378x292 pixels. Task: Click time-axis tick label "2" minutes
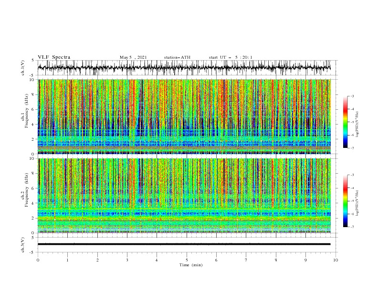pos(97,260)
